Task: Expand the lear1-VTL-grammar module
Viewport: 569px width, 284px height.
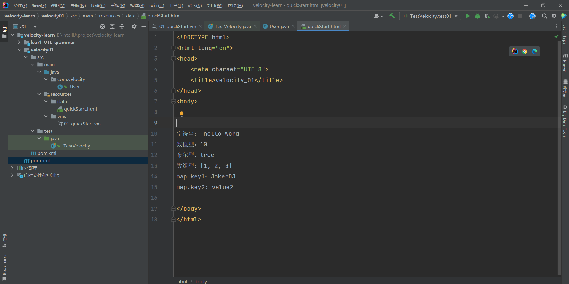Action: pyautogui.click(x=19, y=42)
